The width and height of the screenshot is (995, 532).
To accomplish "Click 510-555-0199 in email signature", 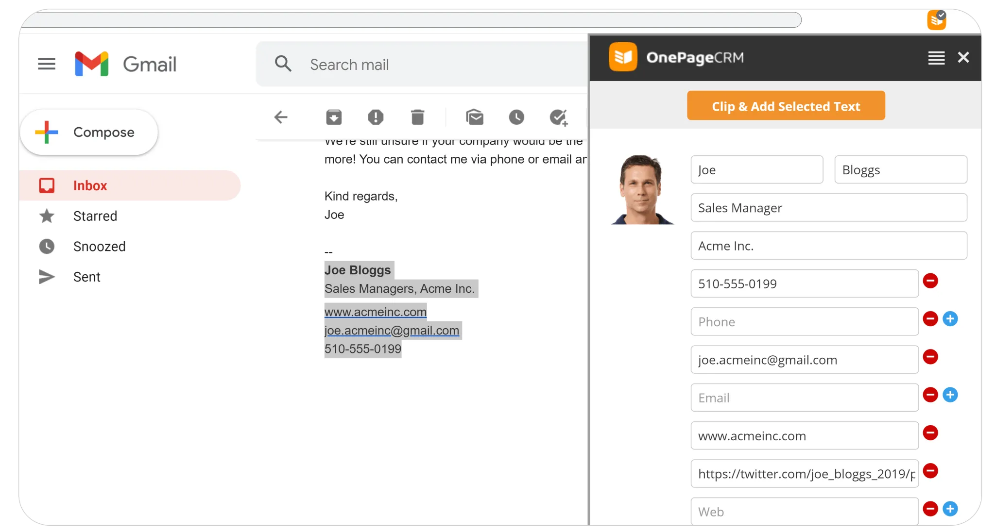I will pos(363,349).
